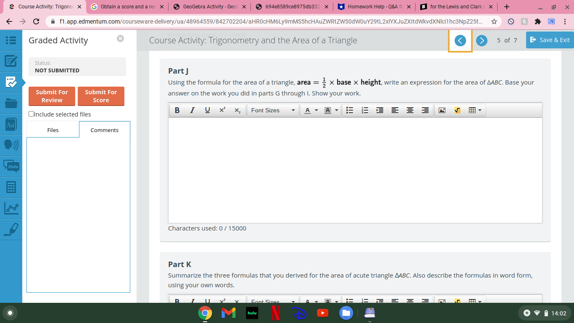Open the graphing tool in the sidebar
Screen dimensions: 574x323
(11, 208)
